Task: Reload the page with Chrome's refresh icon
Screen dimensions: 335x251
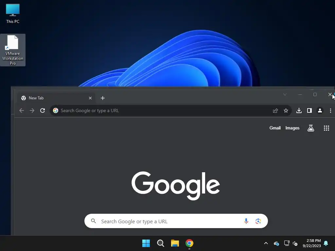Action: tap(43, 110)
